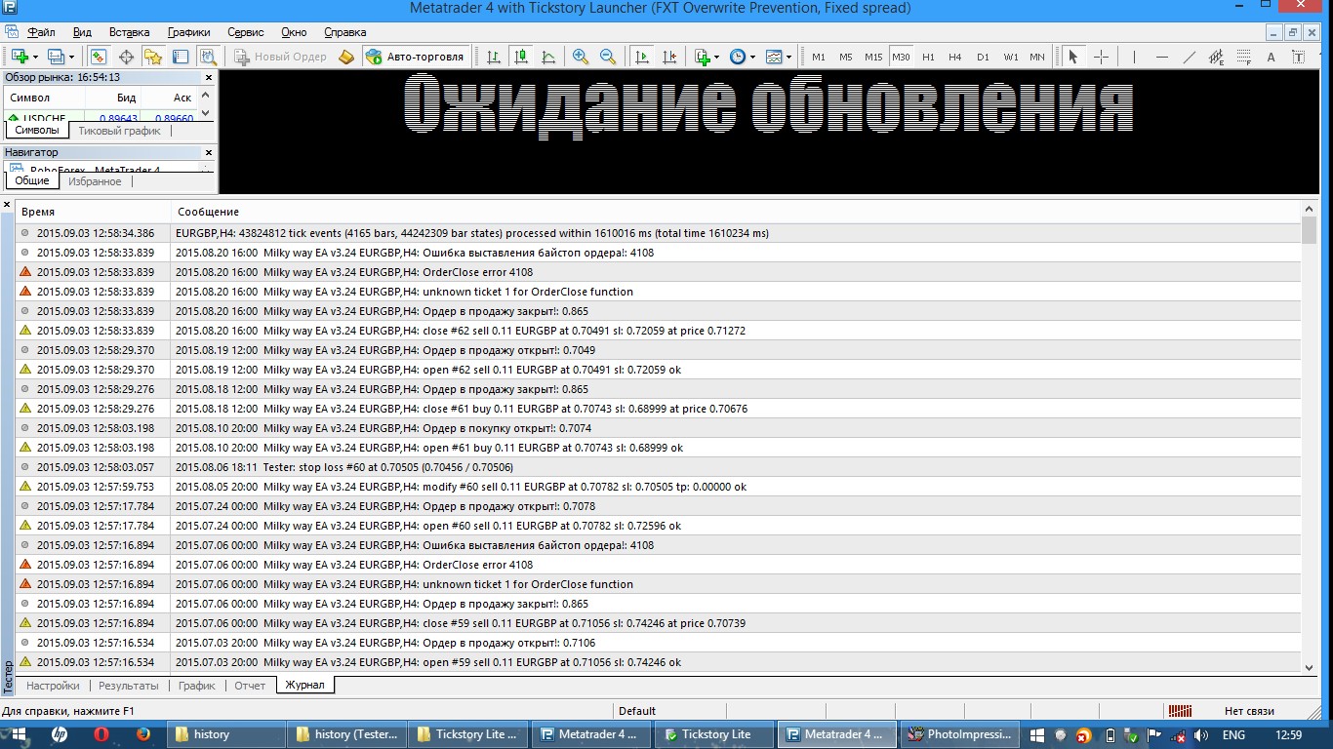This screenshot has width=1333, height=749.
Task: Close the Тестер panel
Action: pos(7,206)
